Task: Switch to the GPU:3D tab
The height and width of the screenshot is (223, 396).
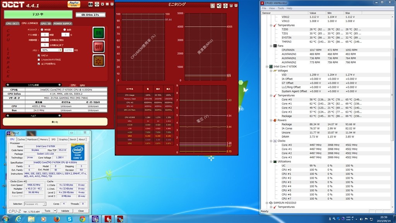Action: [x=46, y=24]
